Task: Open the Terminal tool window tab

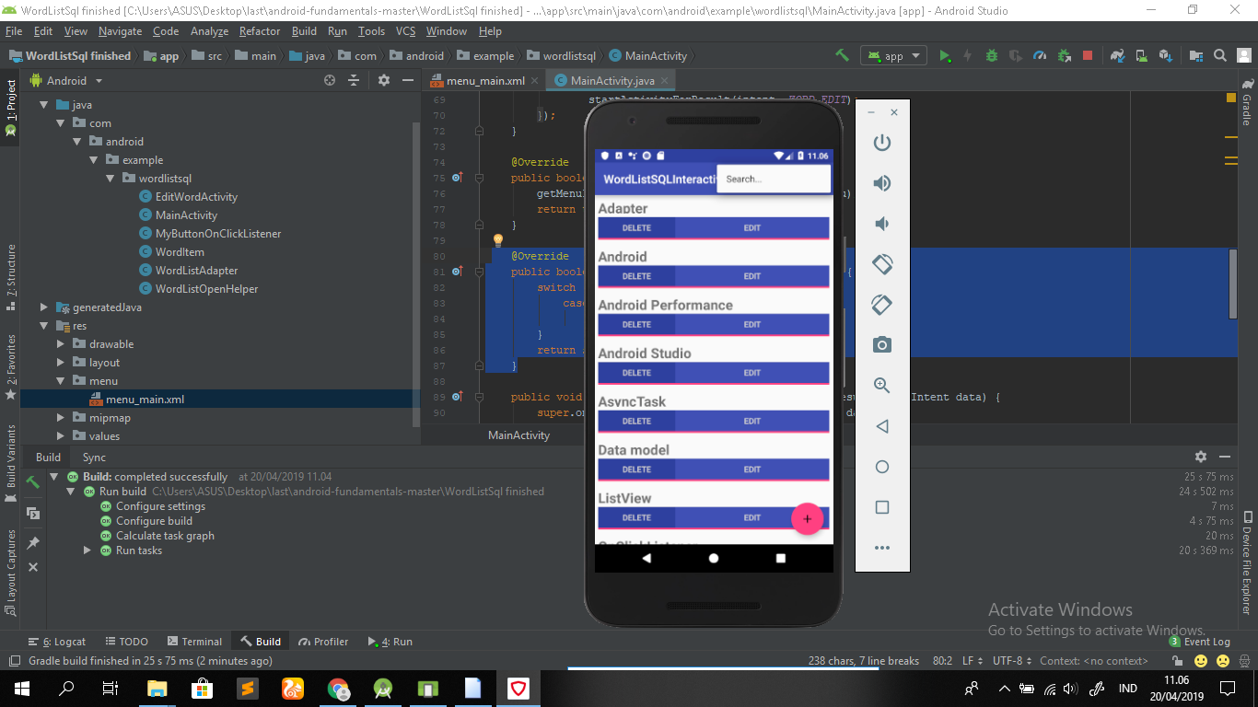Action: point(194,642)
